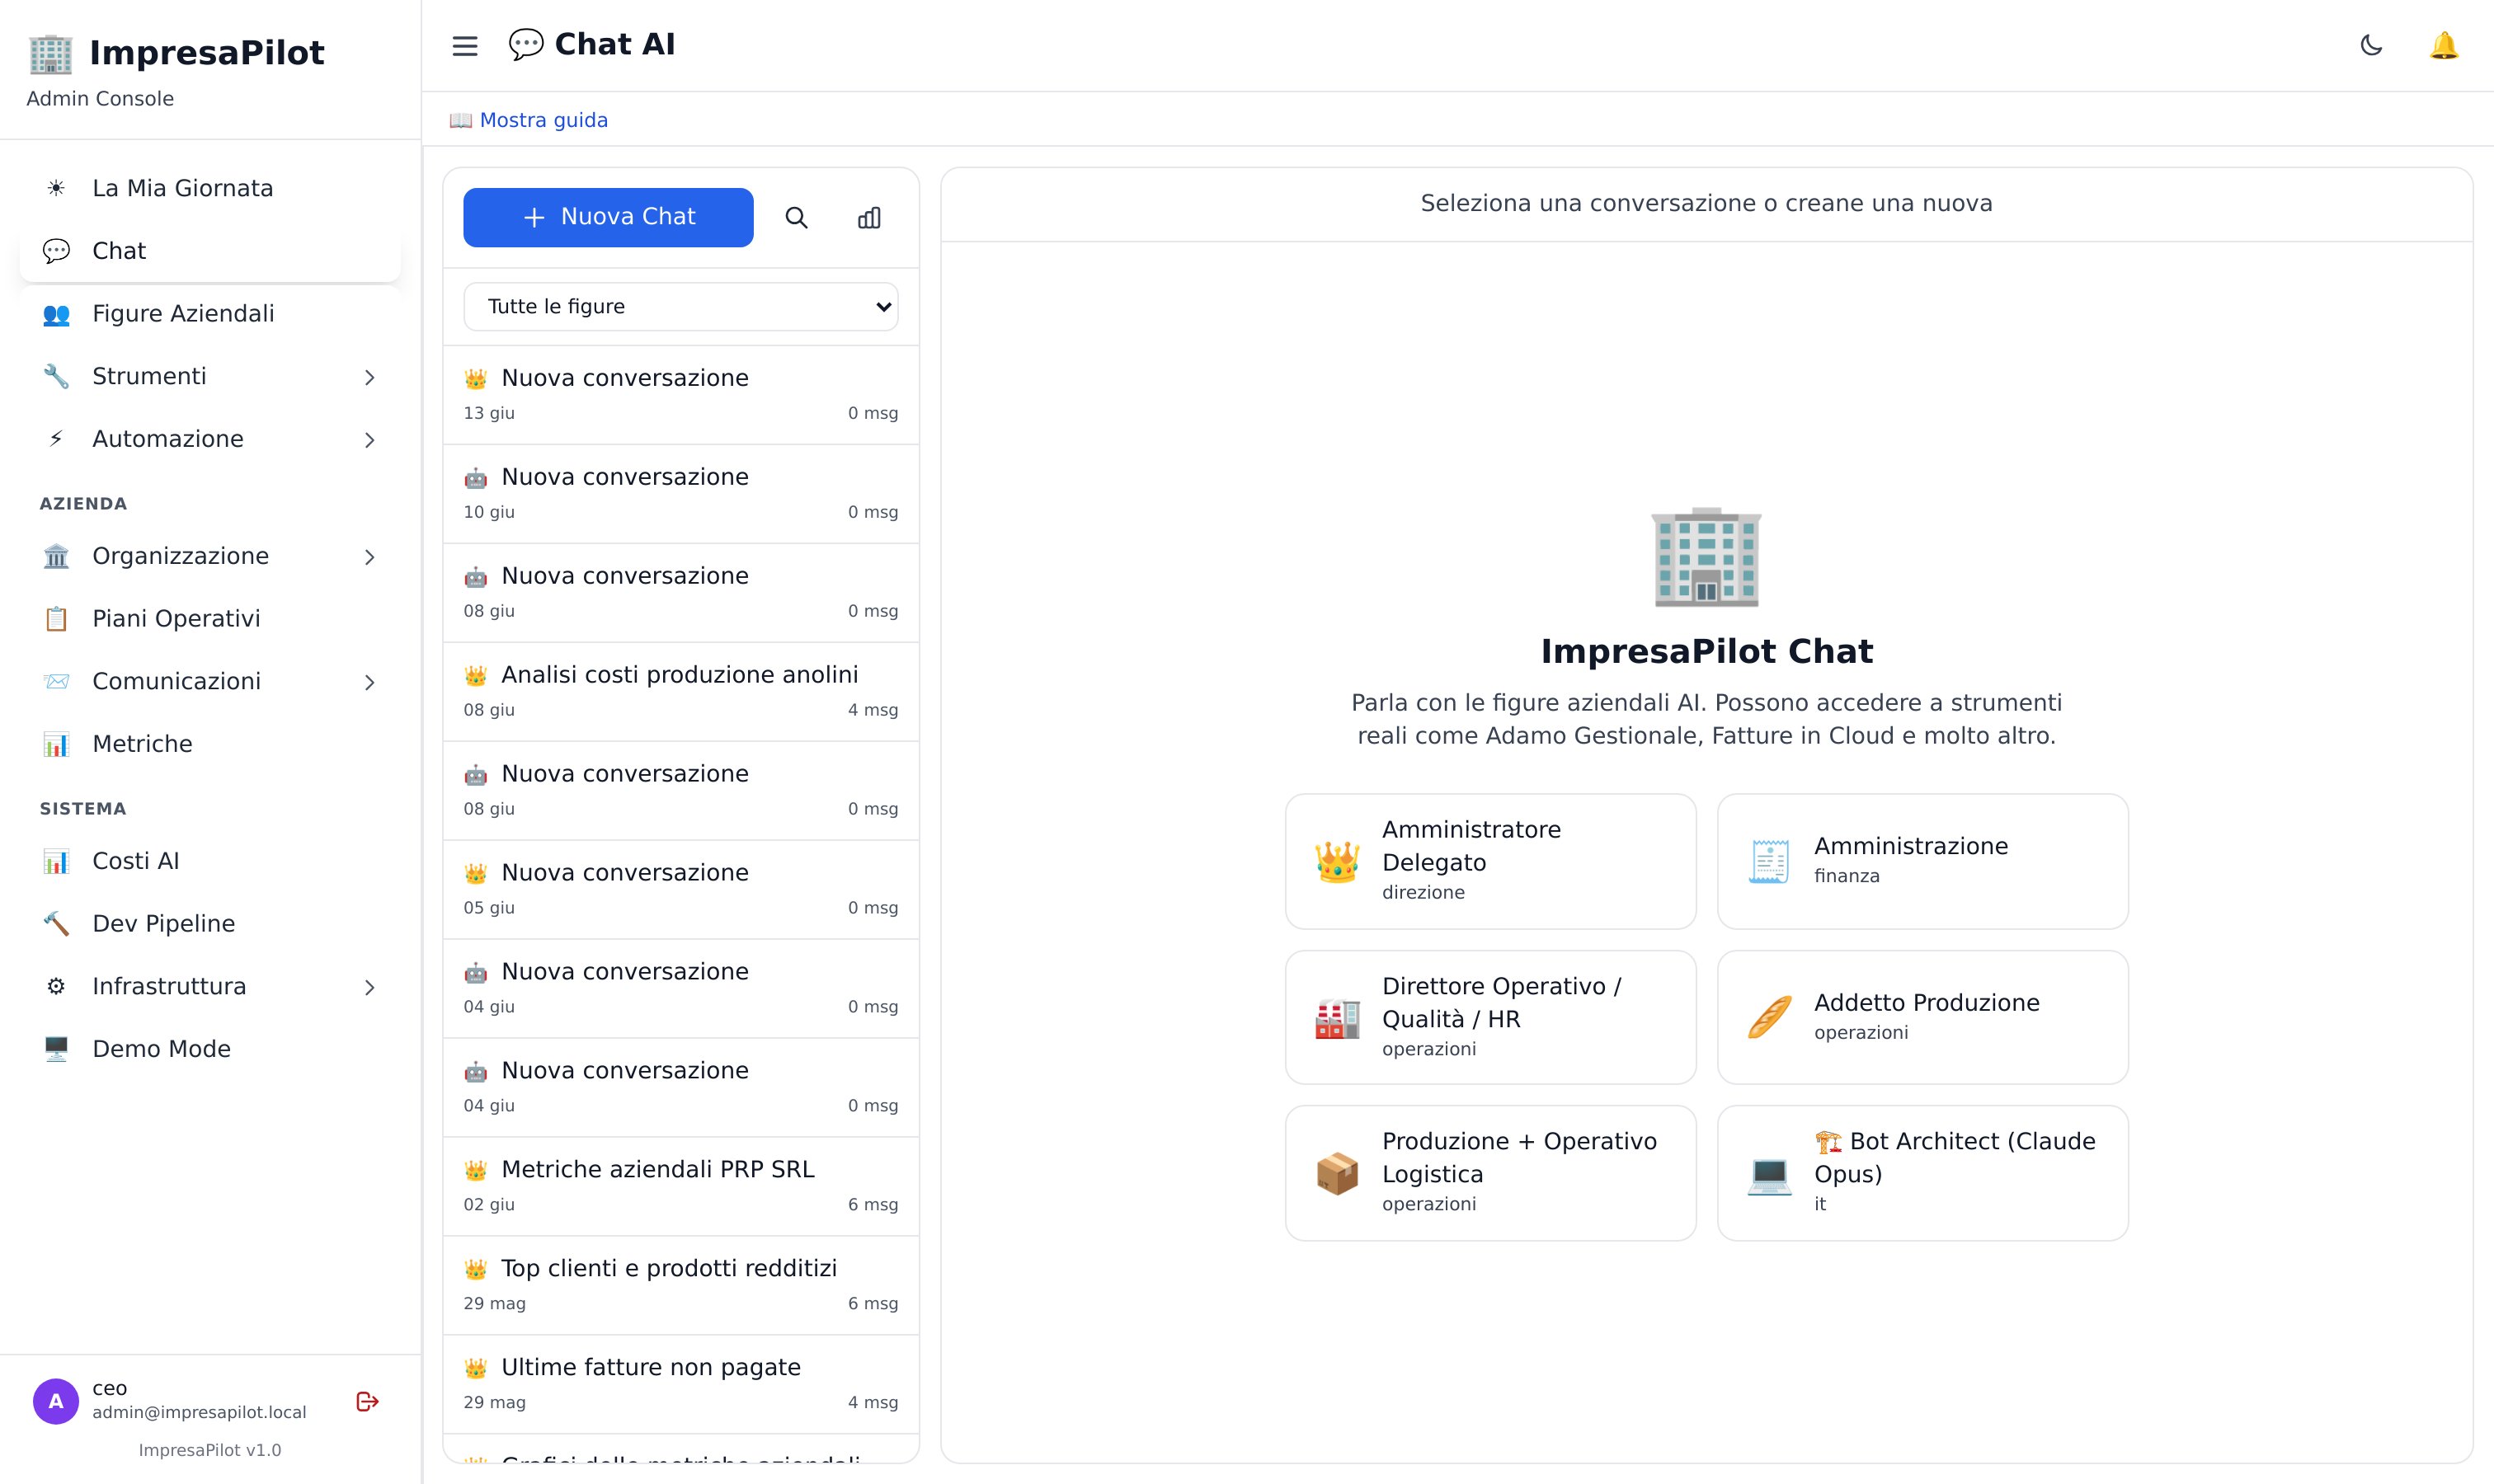Click the bread icon on Addetto Produzione card
This screenshot has height=1484, width=2494.
point(1770,1018)
